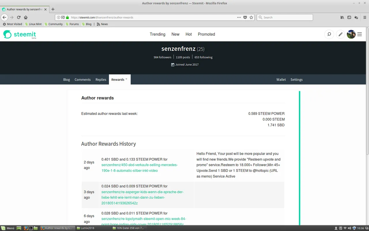Open the 653 following list
The width and height of the screenshot is (369, 231).
204,57
